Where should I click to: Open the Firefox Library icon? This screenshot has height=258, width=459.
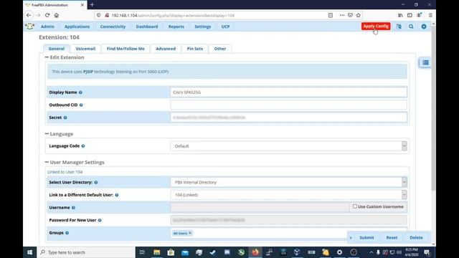coord(400,15)
